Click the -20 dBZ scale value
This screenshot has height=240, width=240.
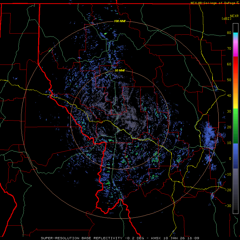pos(228,190)
